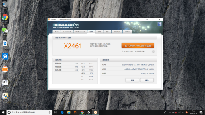
Task: Click the GPU name GTX 1050 with Max-Q Design
Action: (138, 65)
